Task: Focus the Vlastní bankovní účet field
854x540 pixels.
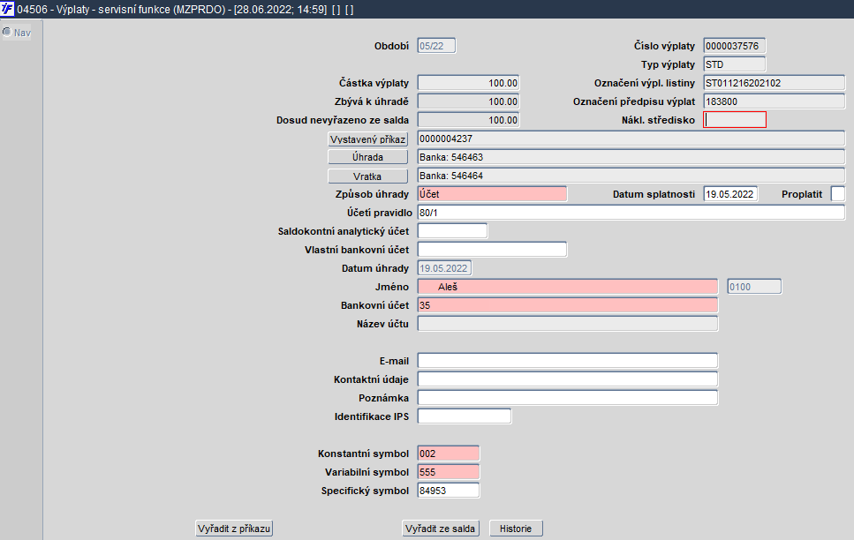Action: coord(493,250)
